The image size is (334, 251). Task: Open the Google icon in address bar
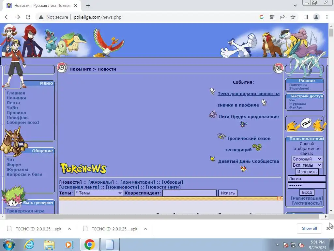point(261,17)
